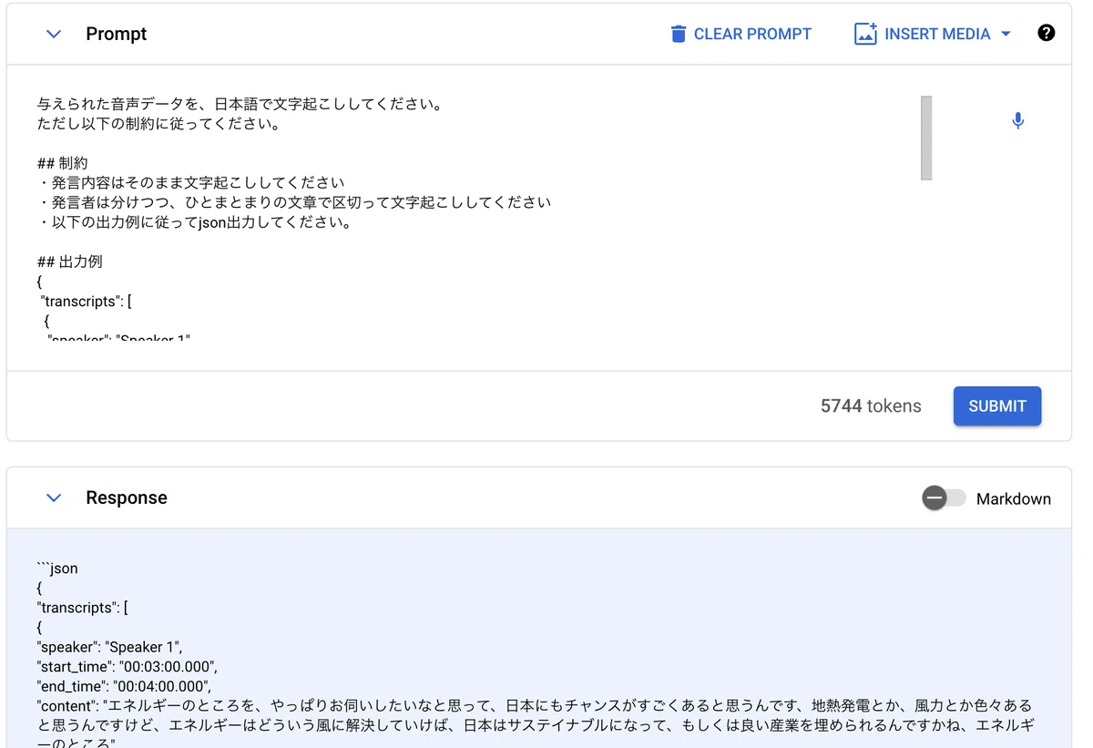Viewport: 1093px width, 748px height.
Task: Click the CLEAR PROMPT button label
Action: (752, 34)
